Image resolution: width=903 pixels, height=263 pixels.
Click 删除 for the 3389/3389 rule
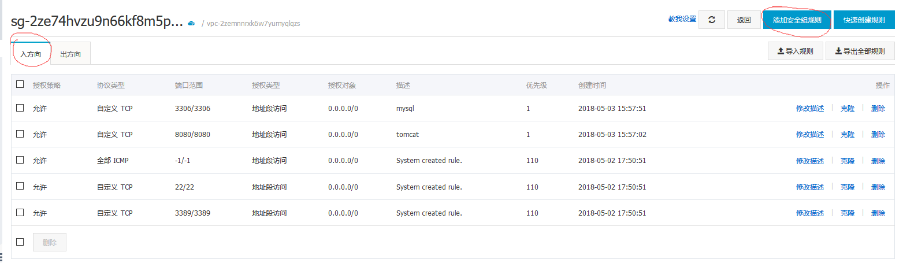tap(878, 213)
